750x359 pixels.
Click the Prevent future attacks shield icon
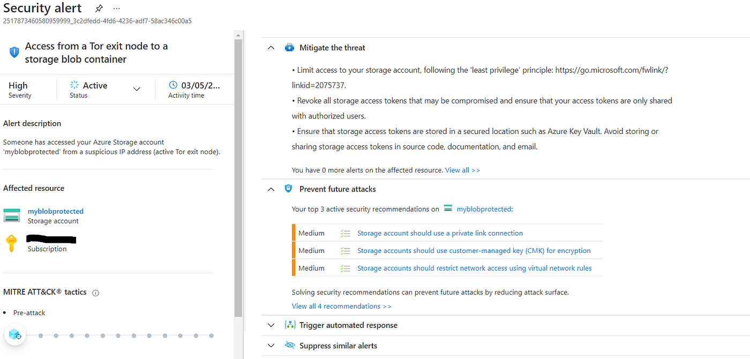tap(288, 189)
